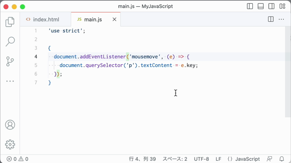Place cursor on key property in e.key
The image size is (291, 163).
pos(191,65)
